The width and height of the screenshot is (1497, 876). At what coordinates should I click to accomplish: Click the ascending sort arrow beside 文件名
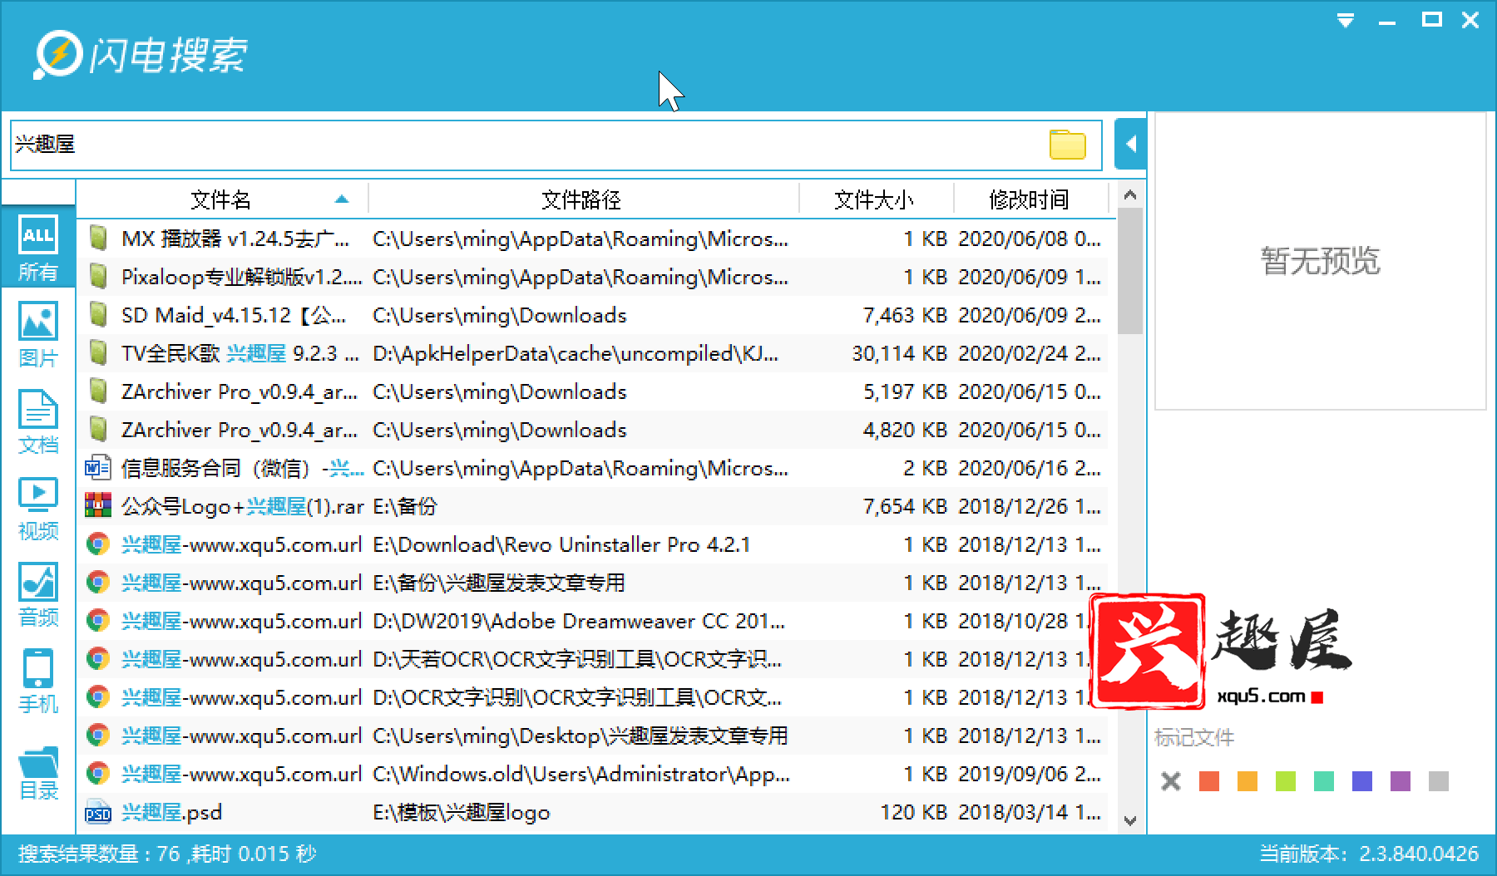tap(341, 199)
